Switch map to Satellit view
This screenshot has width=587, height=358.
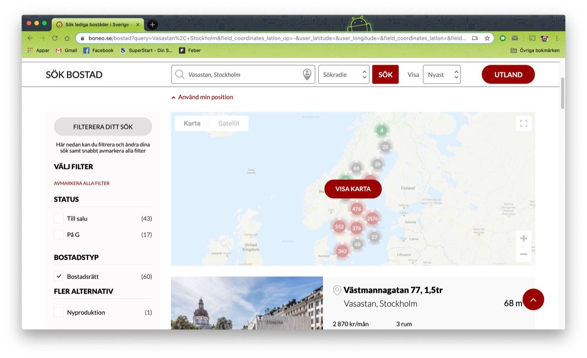229,123
